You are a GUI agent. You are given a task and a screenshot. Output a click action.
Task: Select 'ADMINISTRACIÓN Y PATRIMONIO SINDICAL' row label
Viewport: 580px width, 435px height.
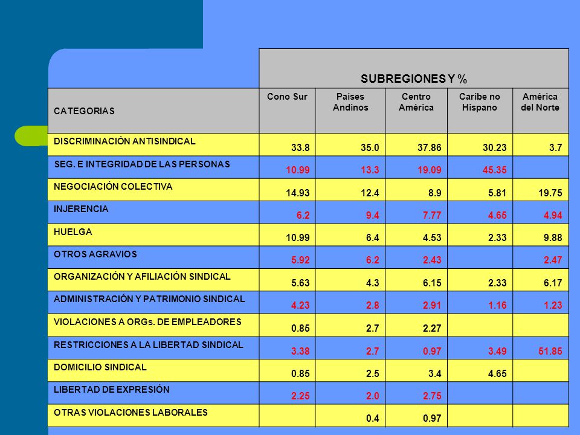click(149, 299)
